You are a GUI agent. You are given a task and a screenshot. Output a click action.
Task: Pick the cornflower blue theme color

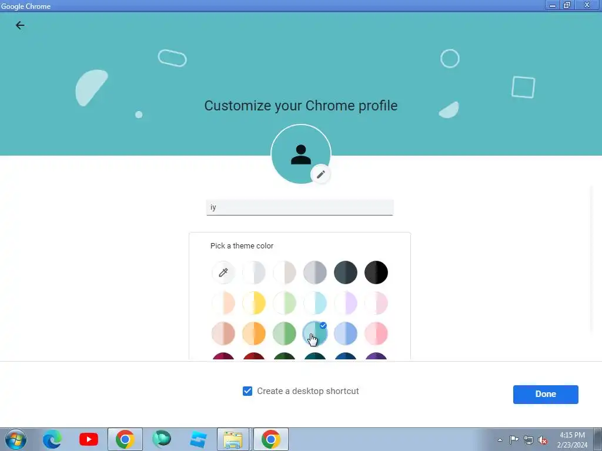tap(346, 334)
